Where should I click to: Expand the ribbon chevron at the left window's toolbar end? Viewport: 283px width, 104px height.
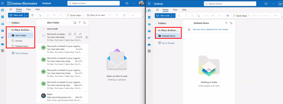(143, 16)
